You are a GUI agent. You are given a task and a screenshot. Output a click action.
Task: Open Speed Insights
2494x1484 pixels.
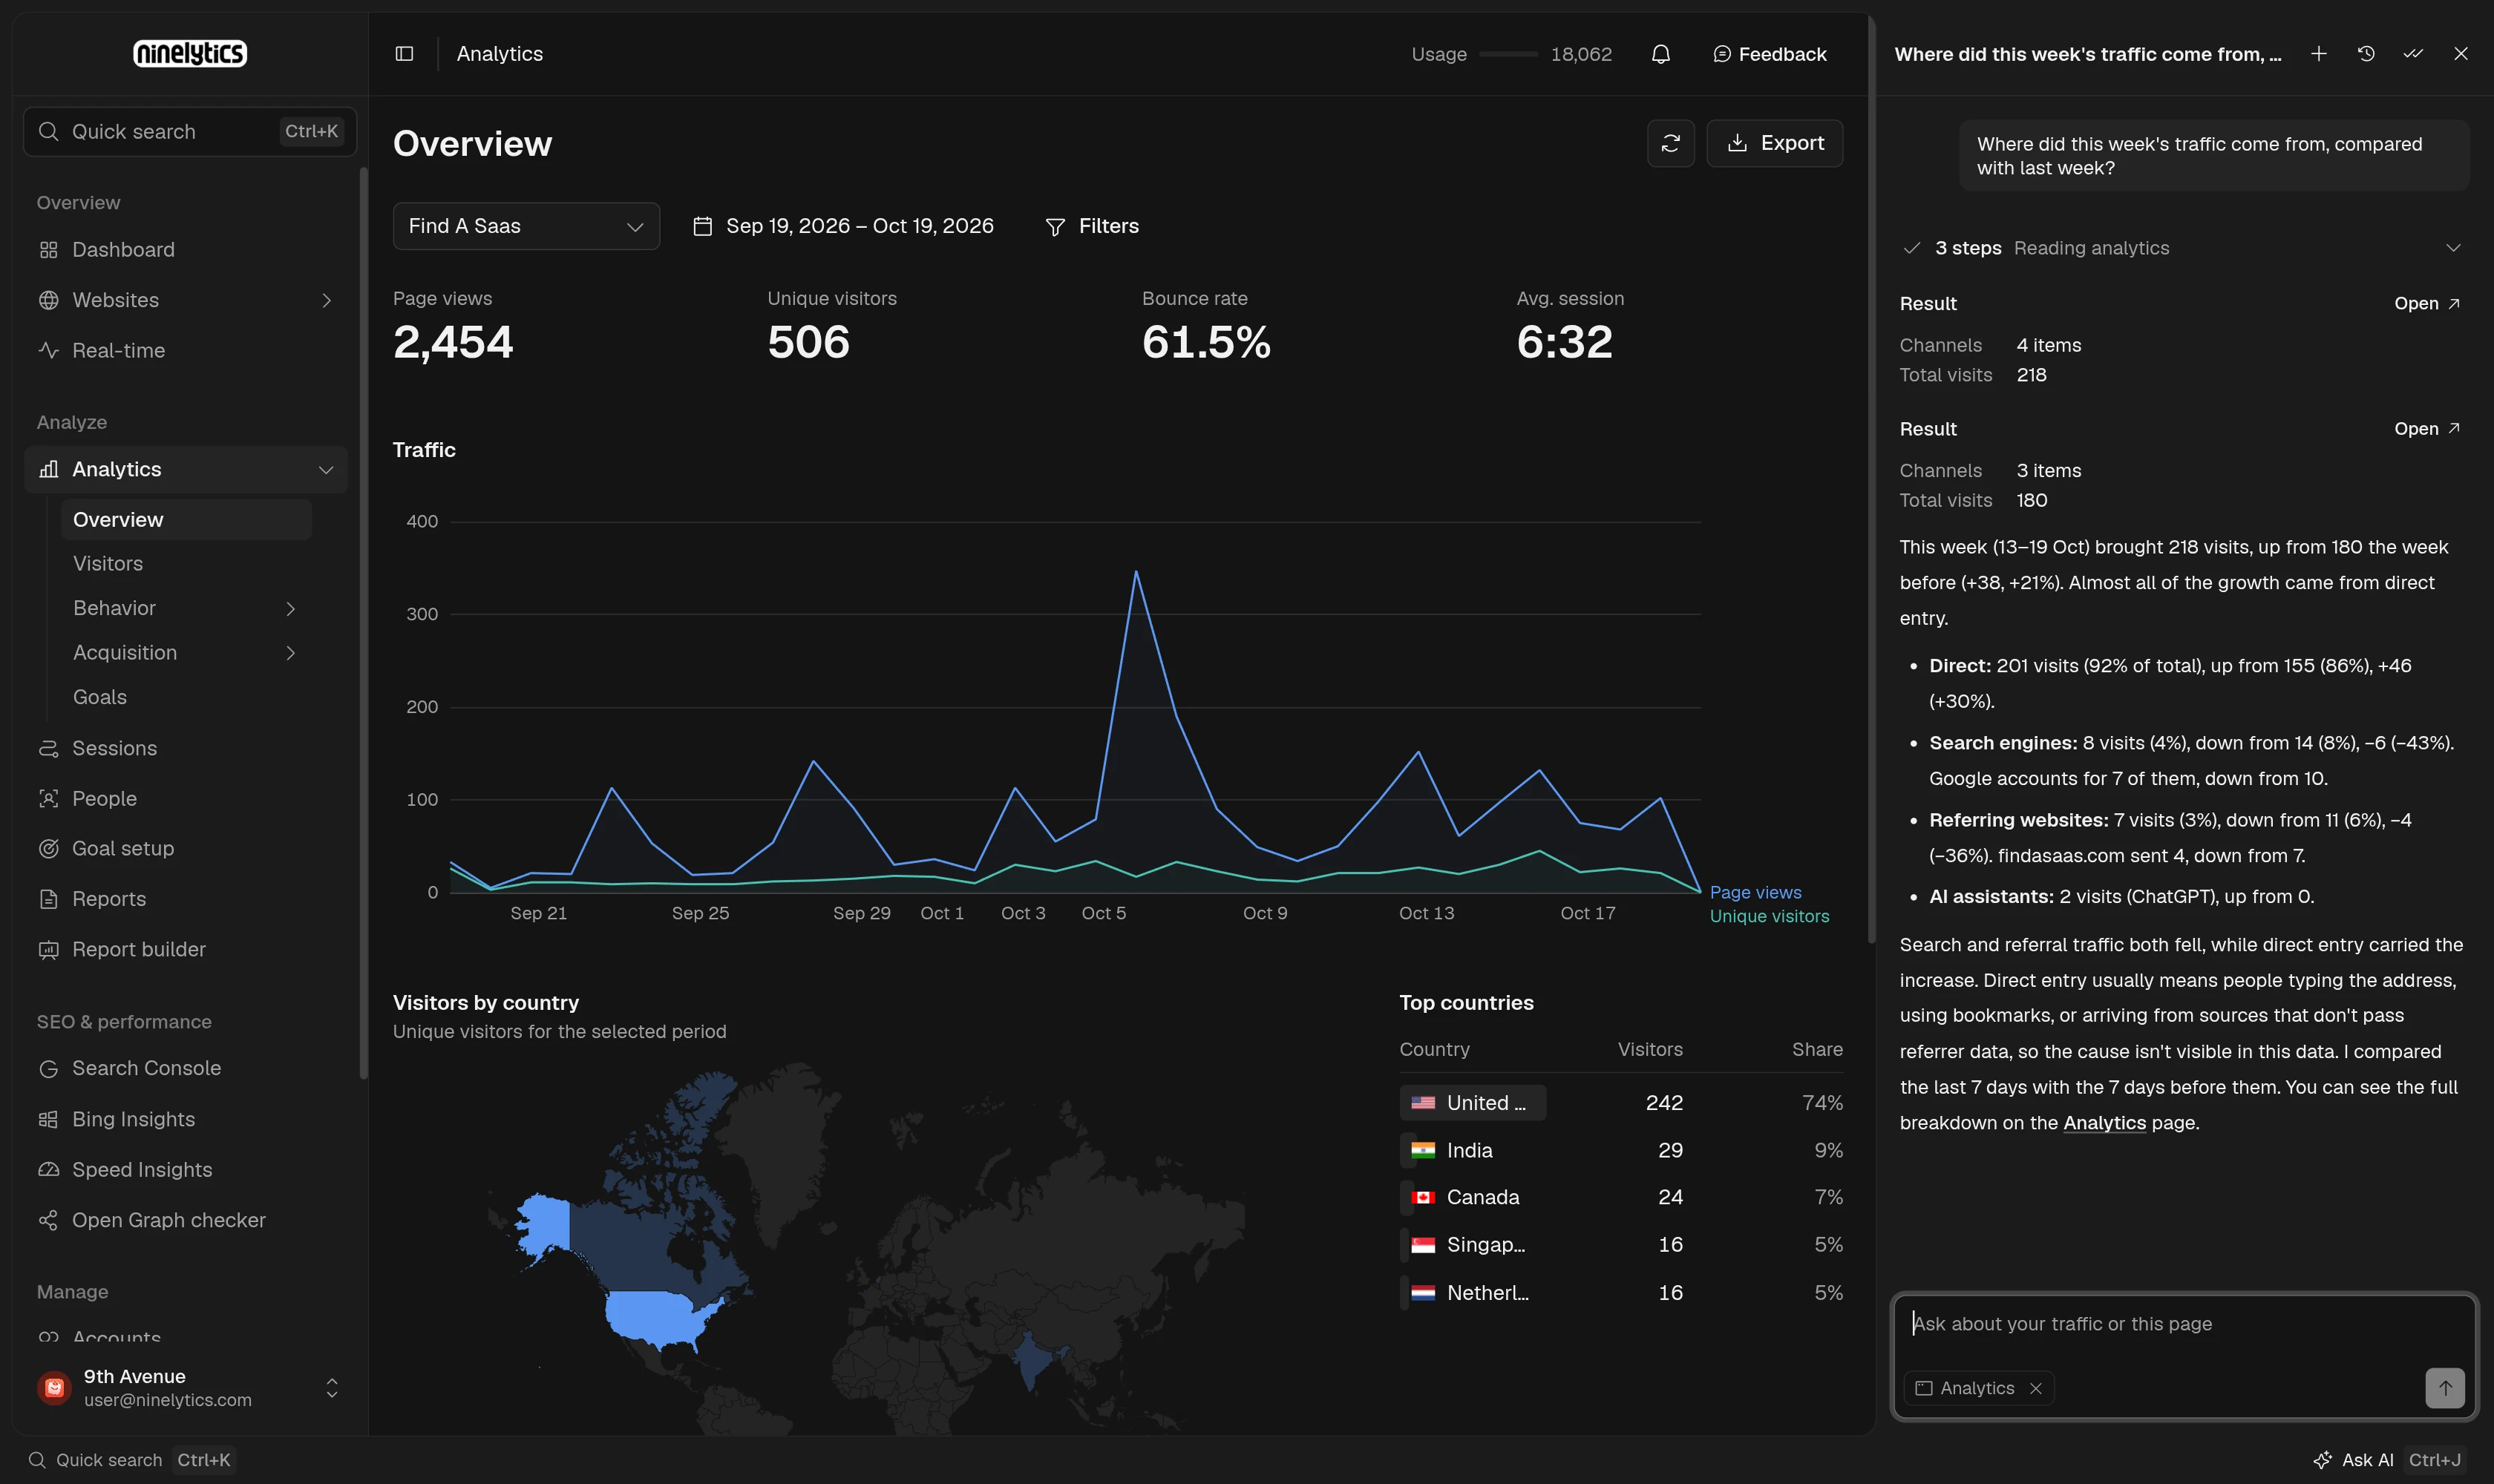186,1169
